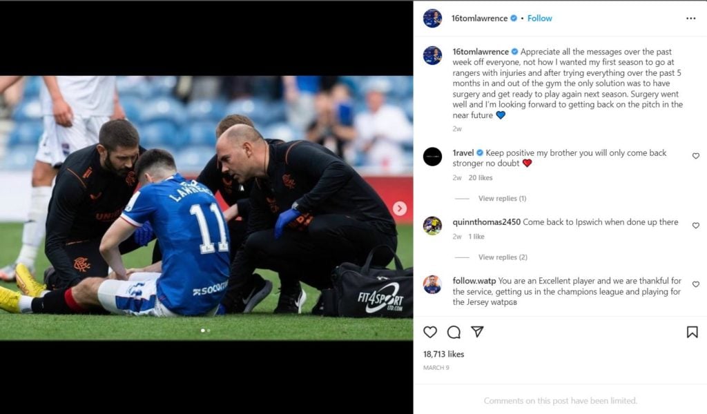The image size is (707, 414).
Task: Open 16tomlawrence header profile picture
Action: (x=432, y=19)
